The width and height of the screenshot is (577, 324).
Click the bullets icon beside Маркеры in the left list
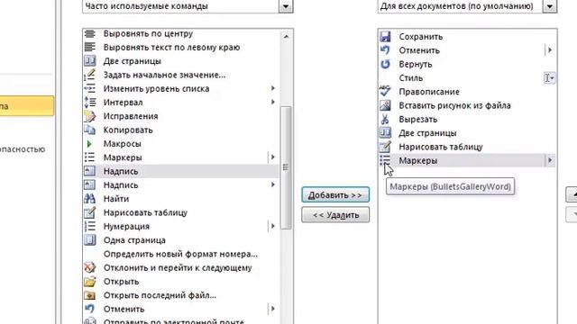89,157
